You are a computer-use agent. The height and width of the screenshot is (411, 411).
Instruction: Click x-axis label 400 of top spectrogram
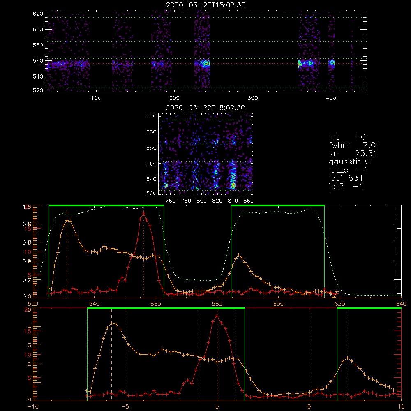click(331, 98)
